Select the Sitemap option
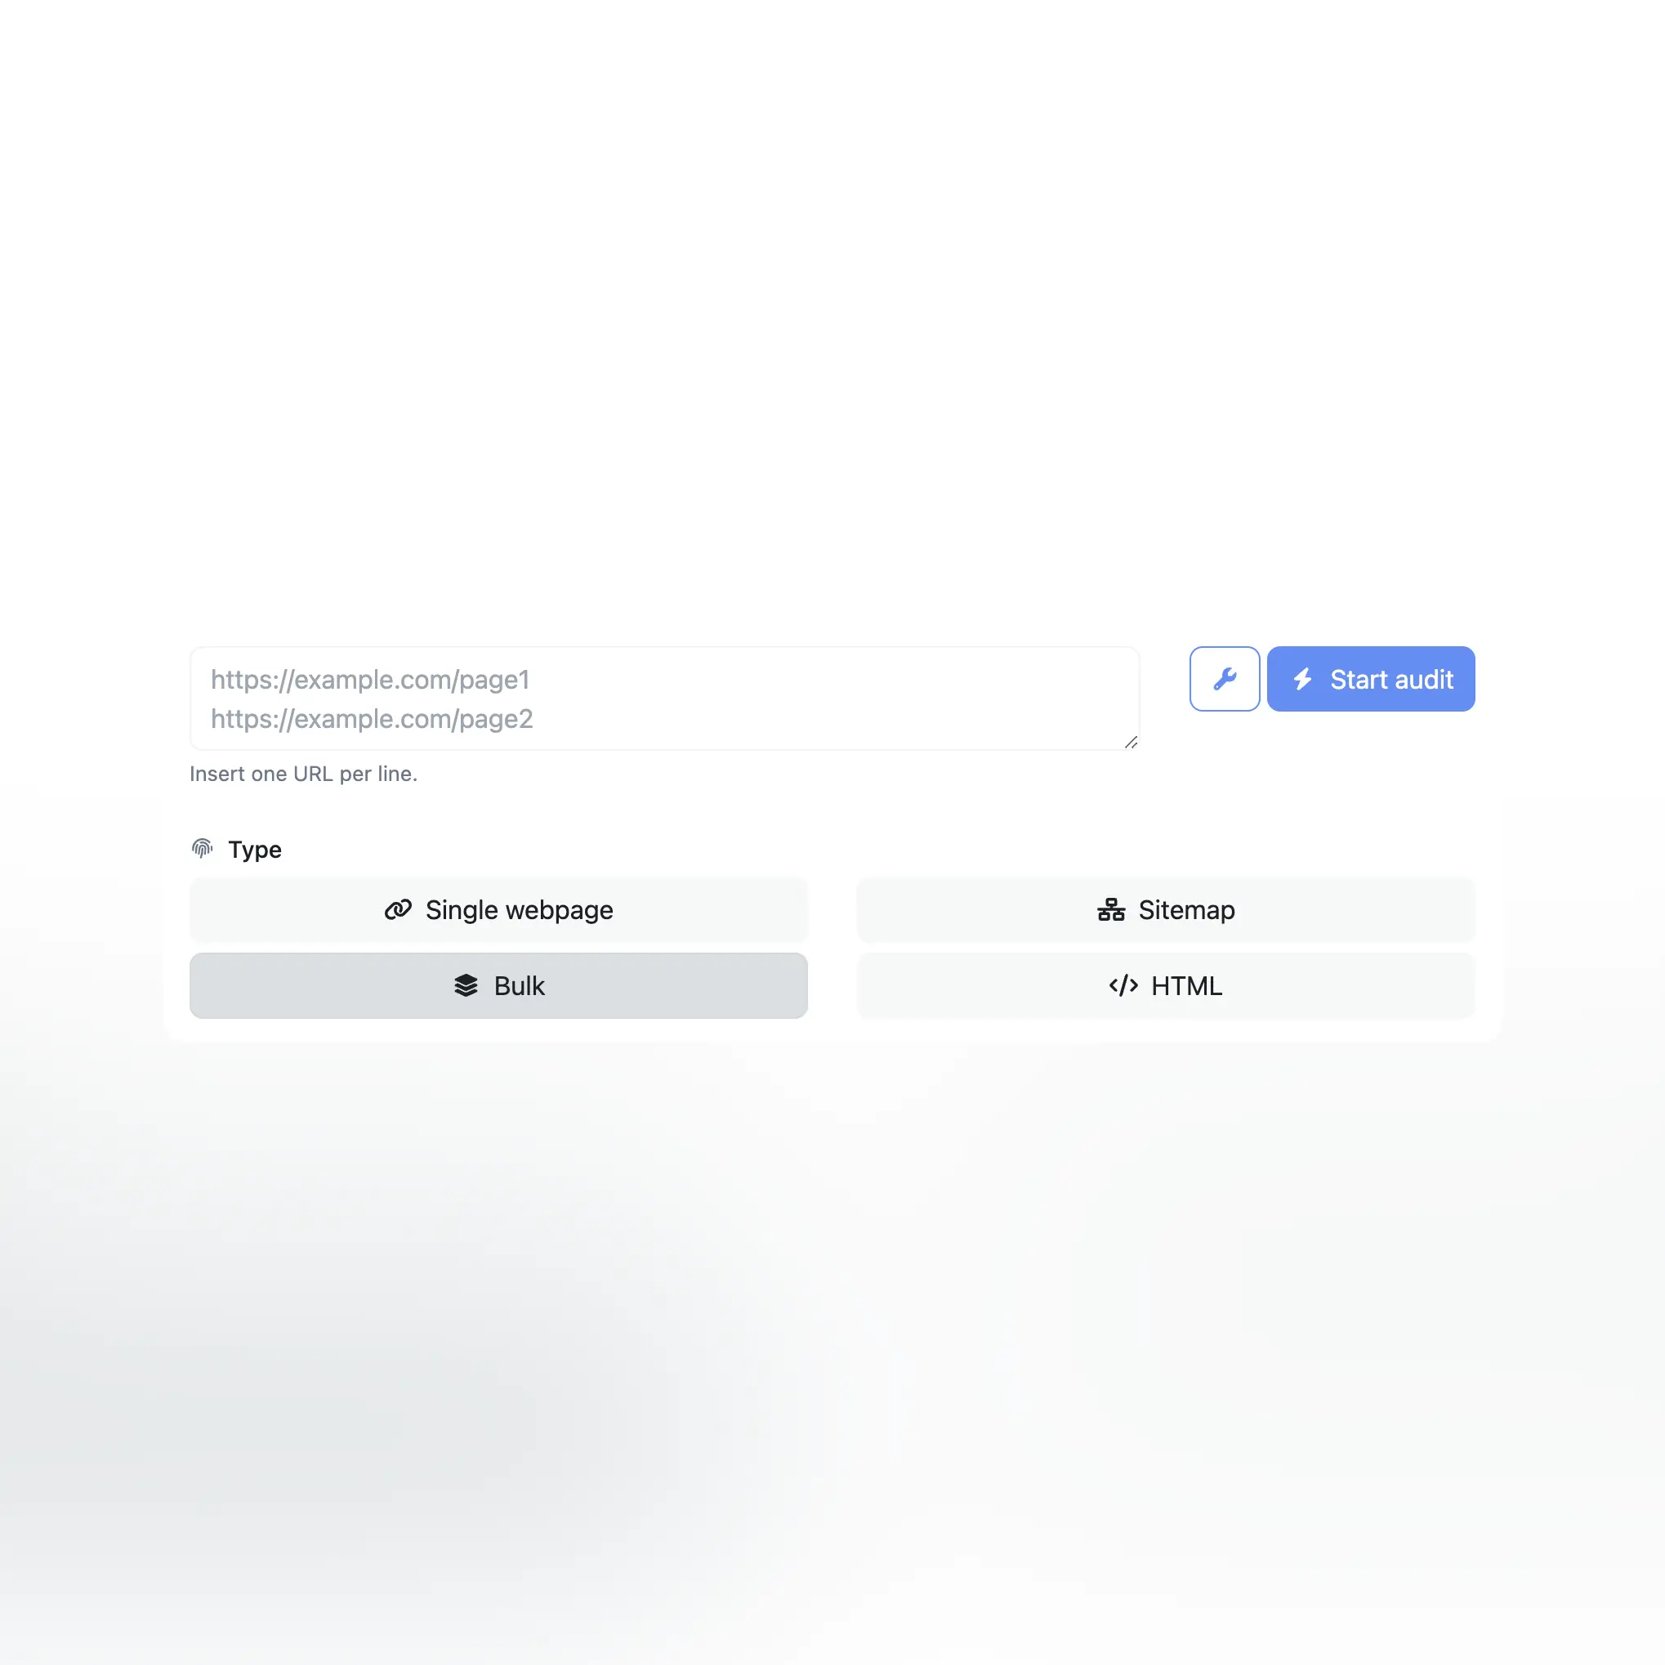1665x1665 pixels. pyautogui.click(x=1165, y=908)
